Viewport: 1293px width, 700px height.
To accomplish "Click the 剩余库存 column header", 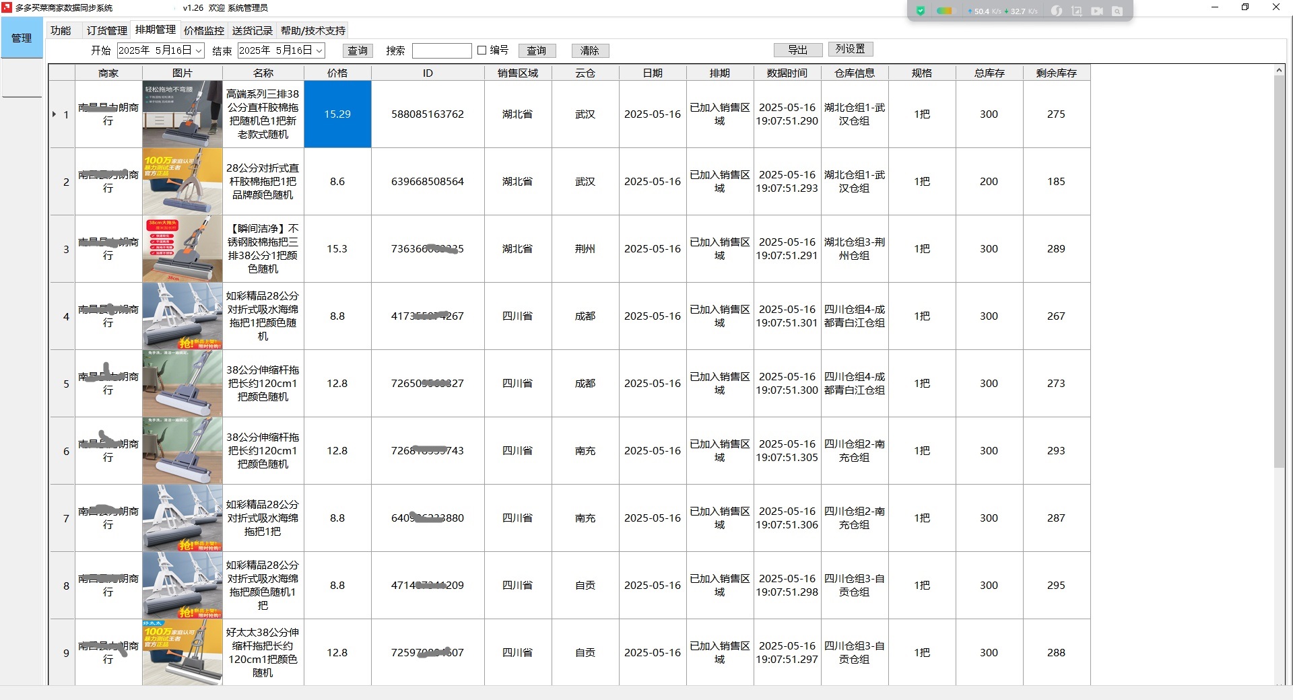I will point(1057,73).
